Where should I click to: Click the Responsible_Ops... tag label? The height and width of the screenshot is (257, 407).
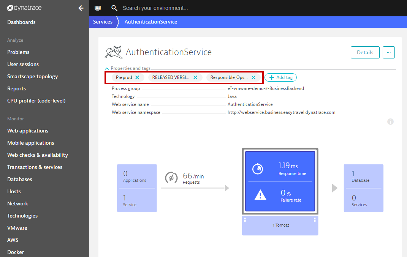pyautogui.click(x=229, y=77)
